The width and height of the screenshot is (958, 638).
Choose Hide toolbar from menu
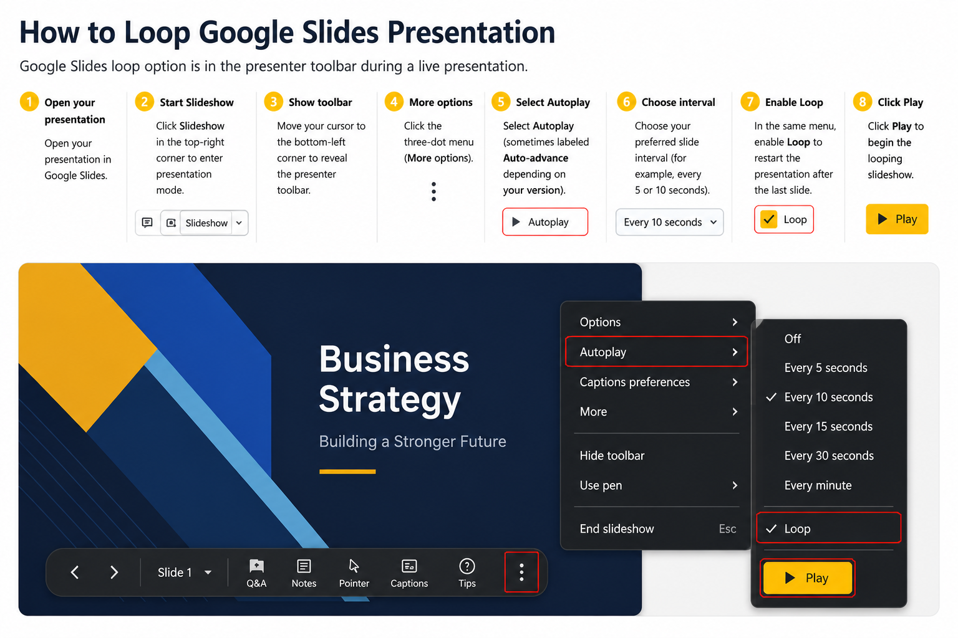tap(658, 455)
